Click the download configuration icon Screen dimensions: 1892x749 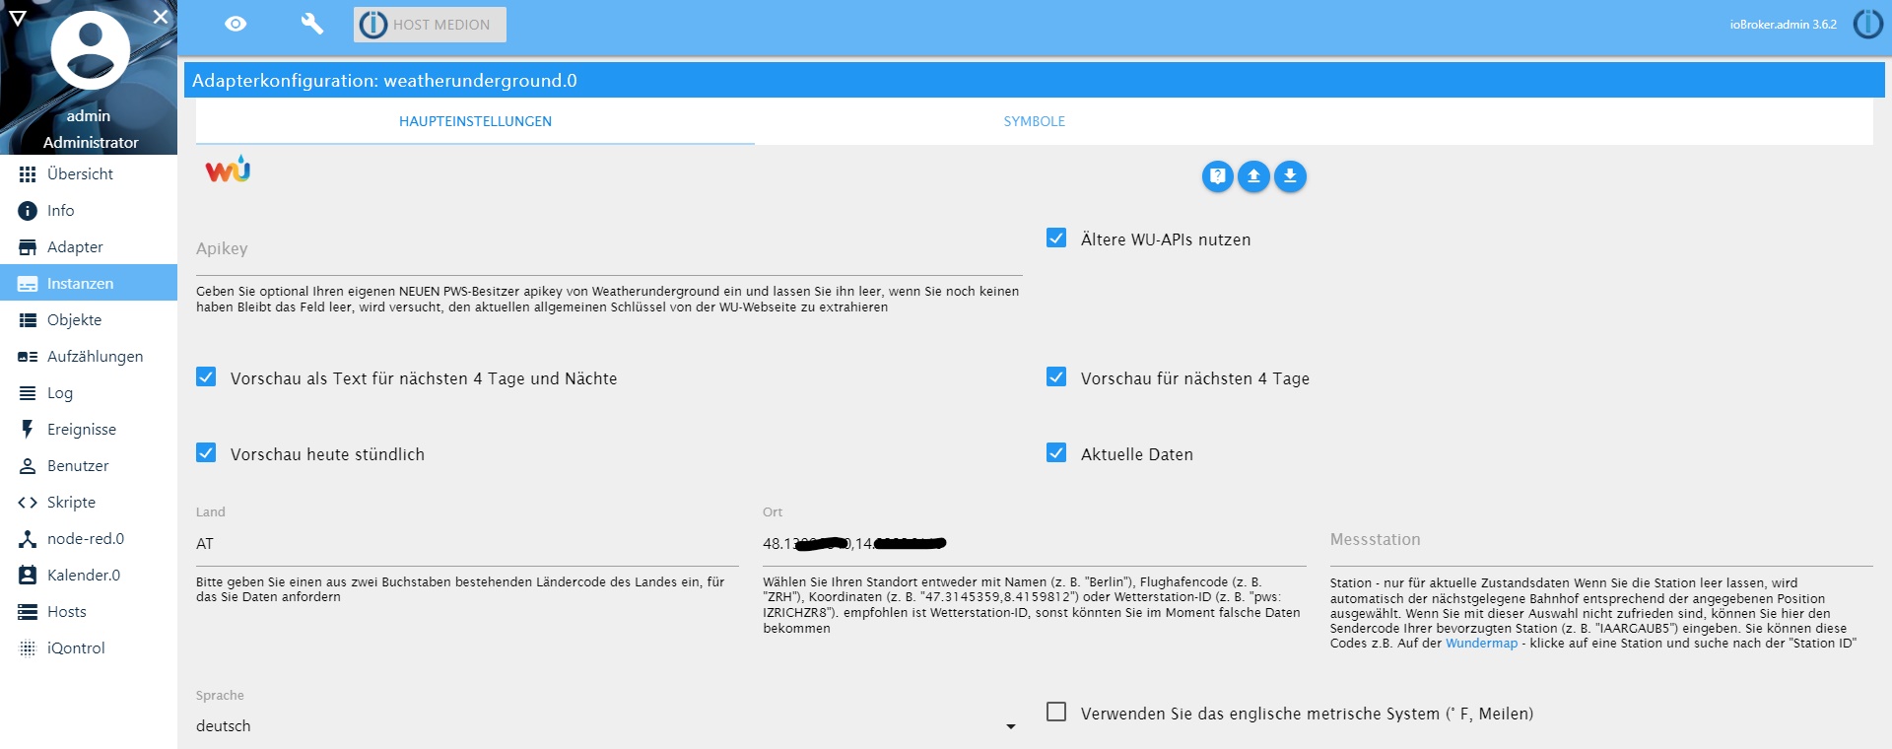[1290, 176]
